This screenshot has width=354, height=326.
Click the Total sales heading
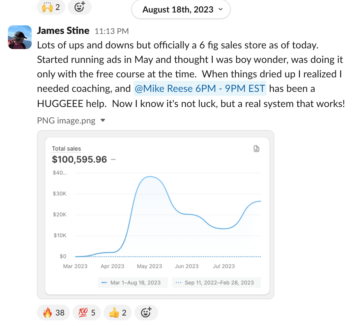[x=66, y=149]
